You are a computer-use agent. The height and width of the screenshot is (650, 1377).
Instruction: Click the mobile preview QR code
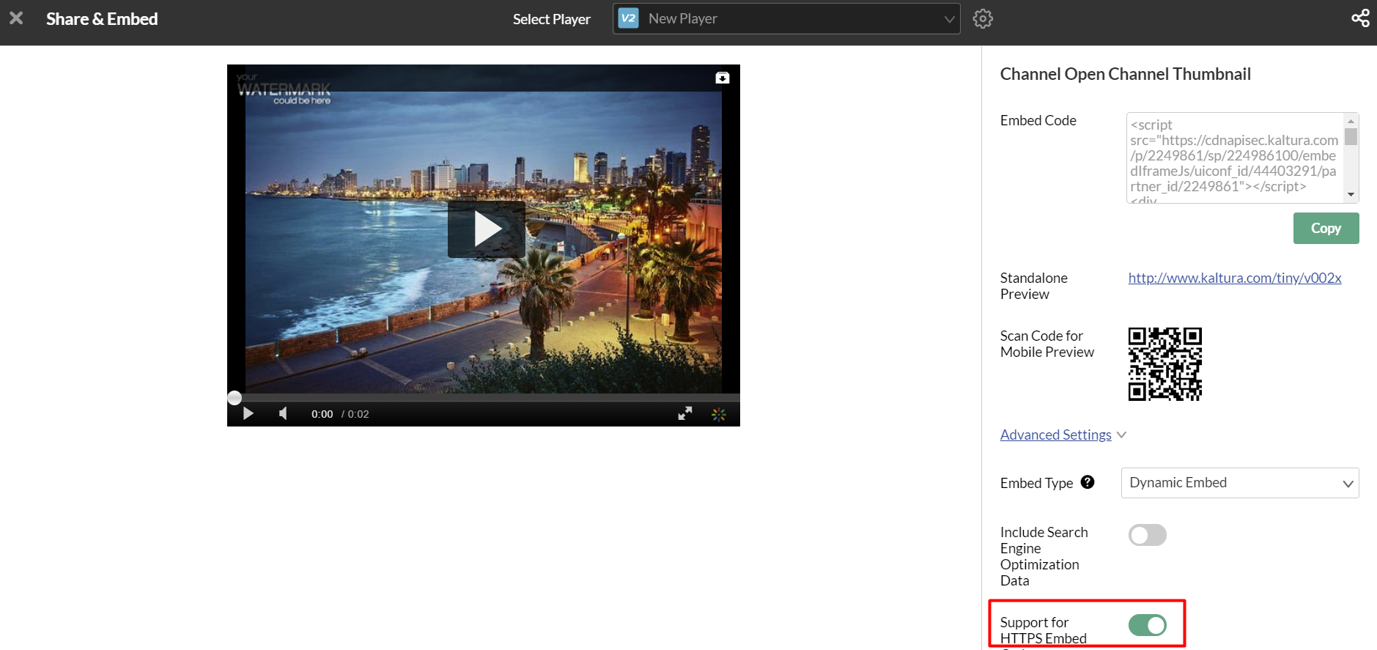[x=1165, y=364]
